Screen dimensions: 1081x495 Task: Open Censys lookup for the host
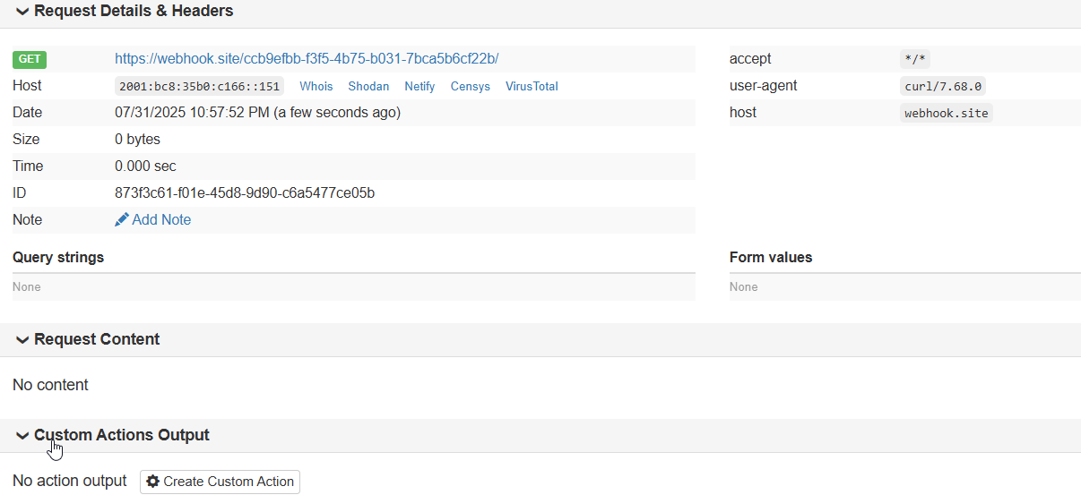click(471, 87)
